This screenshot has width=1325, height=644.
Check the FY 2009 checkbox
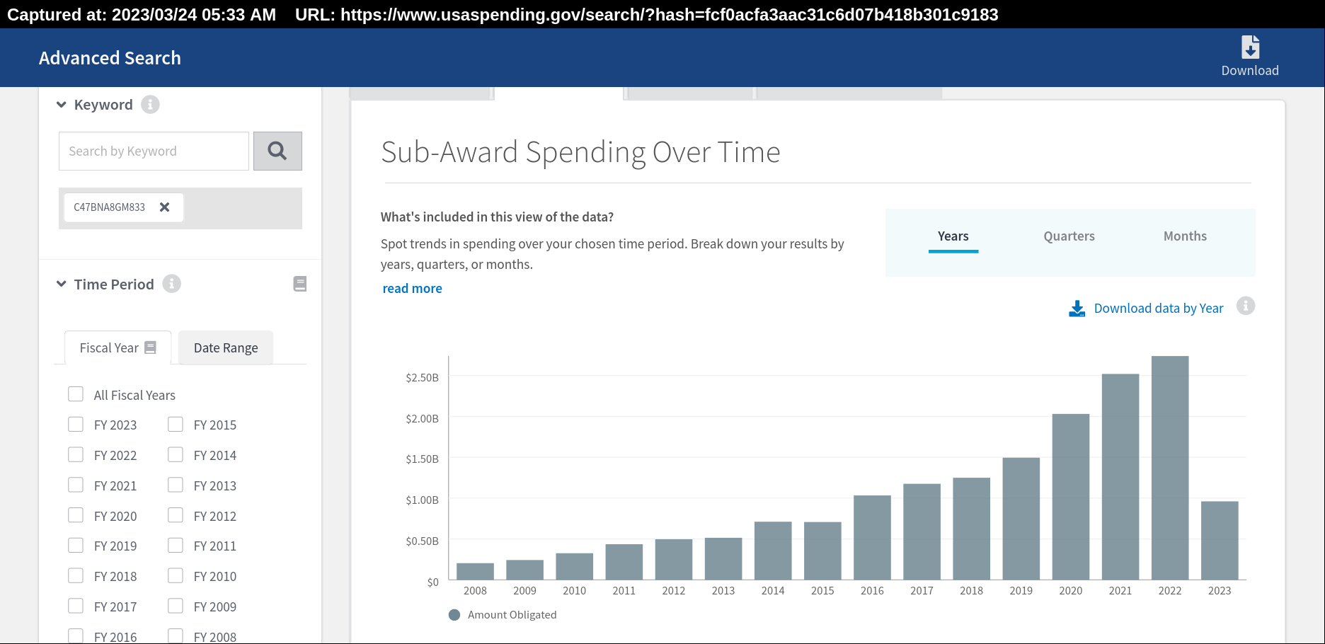click(x=176, y=606)
